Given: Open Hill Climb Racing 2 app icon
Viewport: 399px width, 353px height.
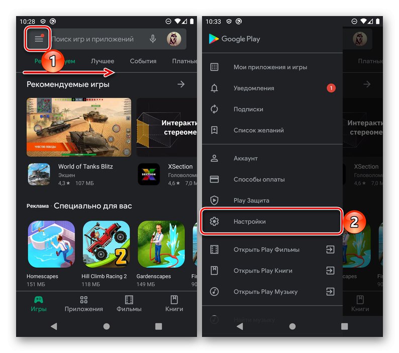Looking at the screenshot, I should click(107, 244).
